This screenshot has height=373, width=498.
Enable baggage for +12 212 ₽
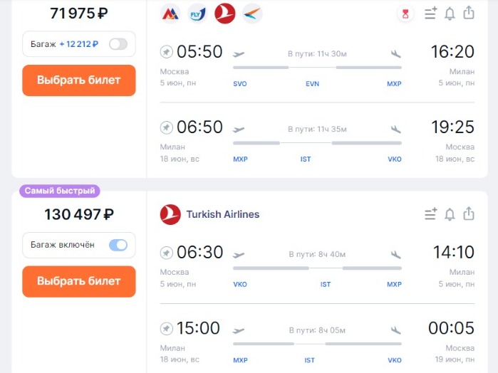pyautogui.click(x=118, y=44)
